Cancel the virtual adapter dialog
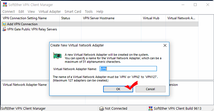The height and width of the screenshot is (111, 214). click(x=150, y=89)
